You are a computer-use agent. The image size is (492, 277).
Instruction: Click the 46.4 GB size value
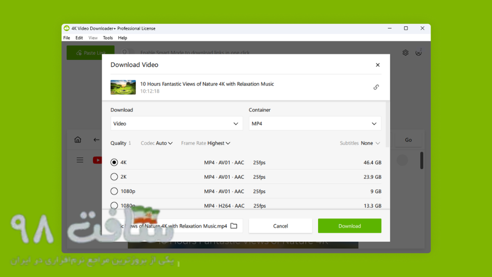tap(372, 163)
